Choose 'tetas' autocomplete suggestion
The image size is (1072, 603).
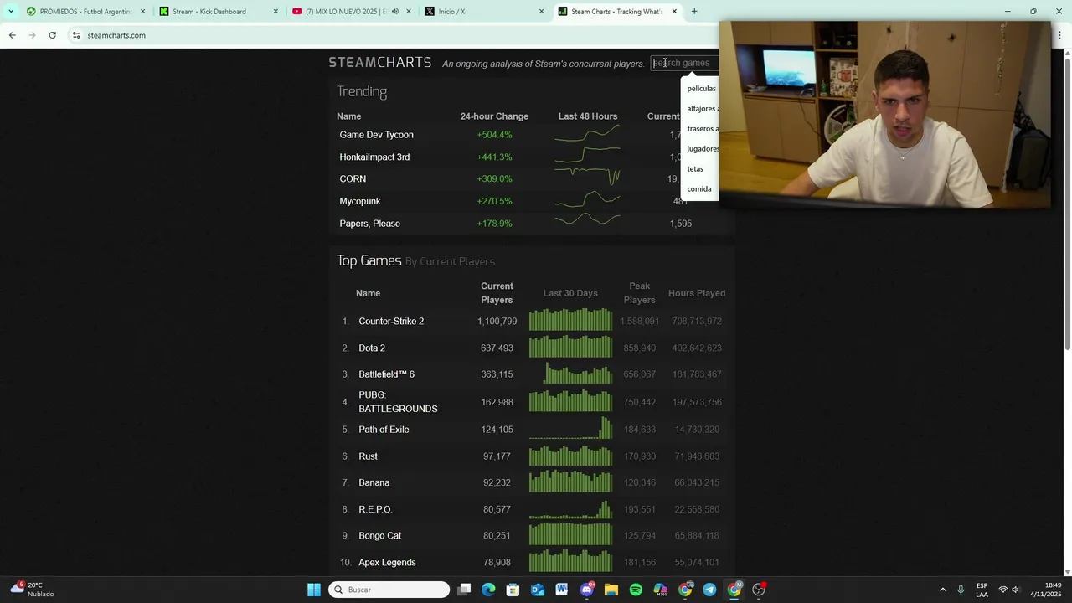(695, 169)
